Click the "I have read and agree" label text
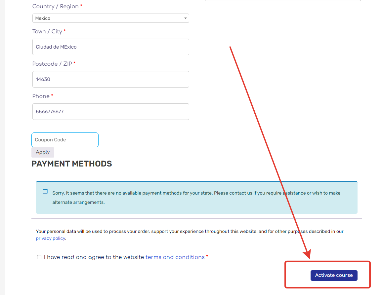The width and height of the screenshot is (383, 295). coord(94,257)
